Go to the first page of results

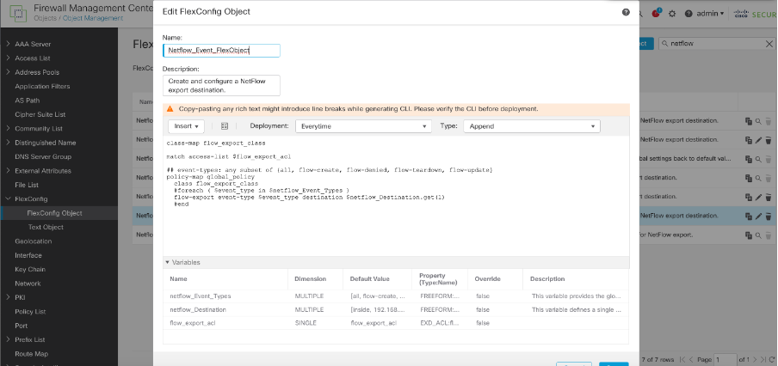682,359
